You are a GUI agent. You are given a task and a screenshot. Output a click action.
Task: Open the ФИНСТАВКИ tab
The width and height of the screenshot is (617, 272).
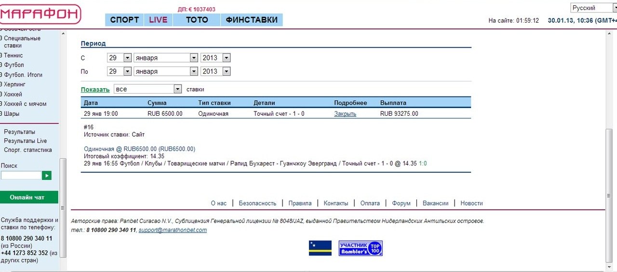click(x=252, y=20)
